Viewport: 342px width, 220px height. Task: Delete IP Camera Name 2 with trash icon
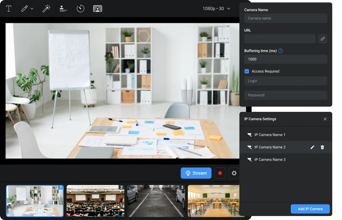pyautogui.click(x=322, y=147)
